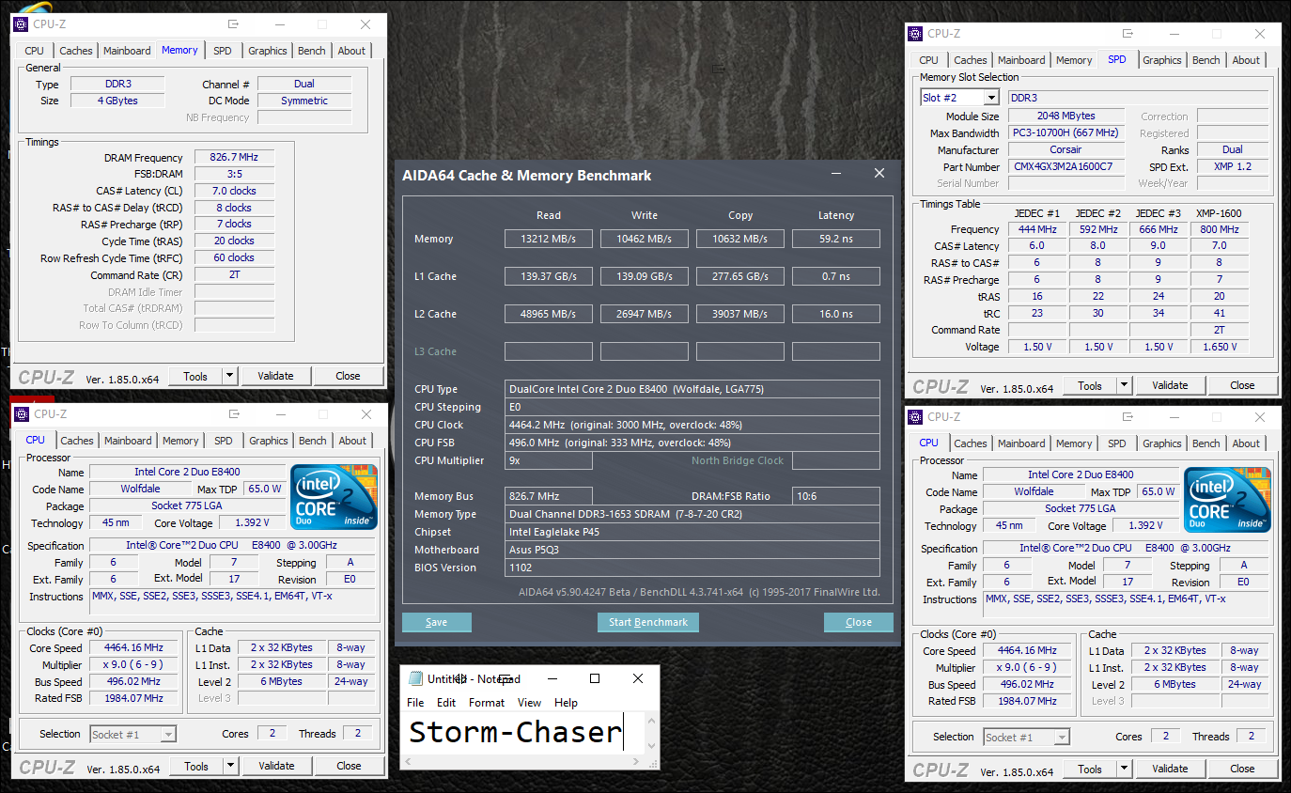Click Max Bandwidth PC3-10700H (667 MHz) field
The image size is (1291, 793).
click(1066, 133)
